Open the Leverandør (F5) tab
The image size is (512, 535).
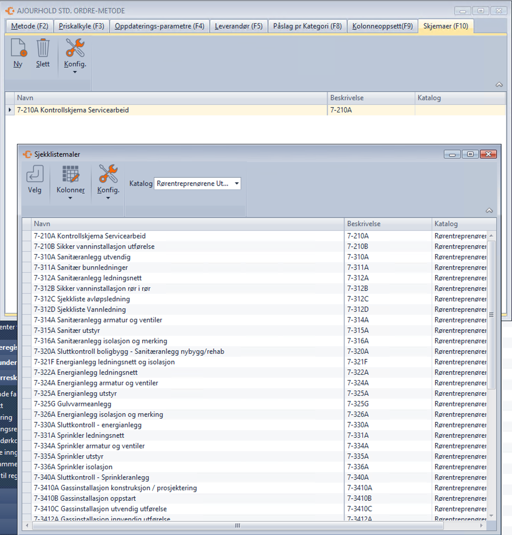pyautogui.click(x=238, y=26)
